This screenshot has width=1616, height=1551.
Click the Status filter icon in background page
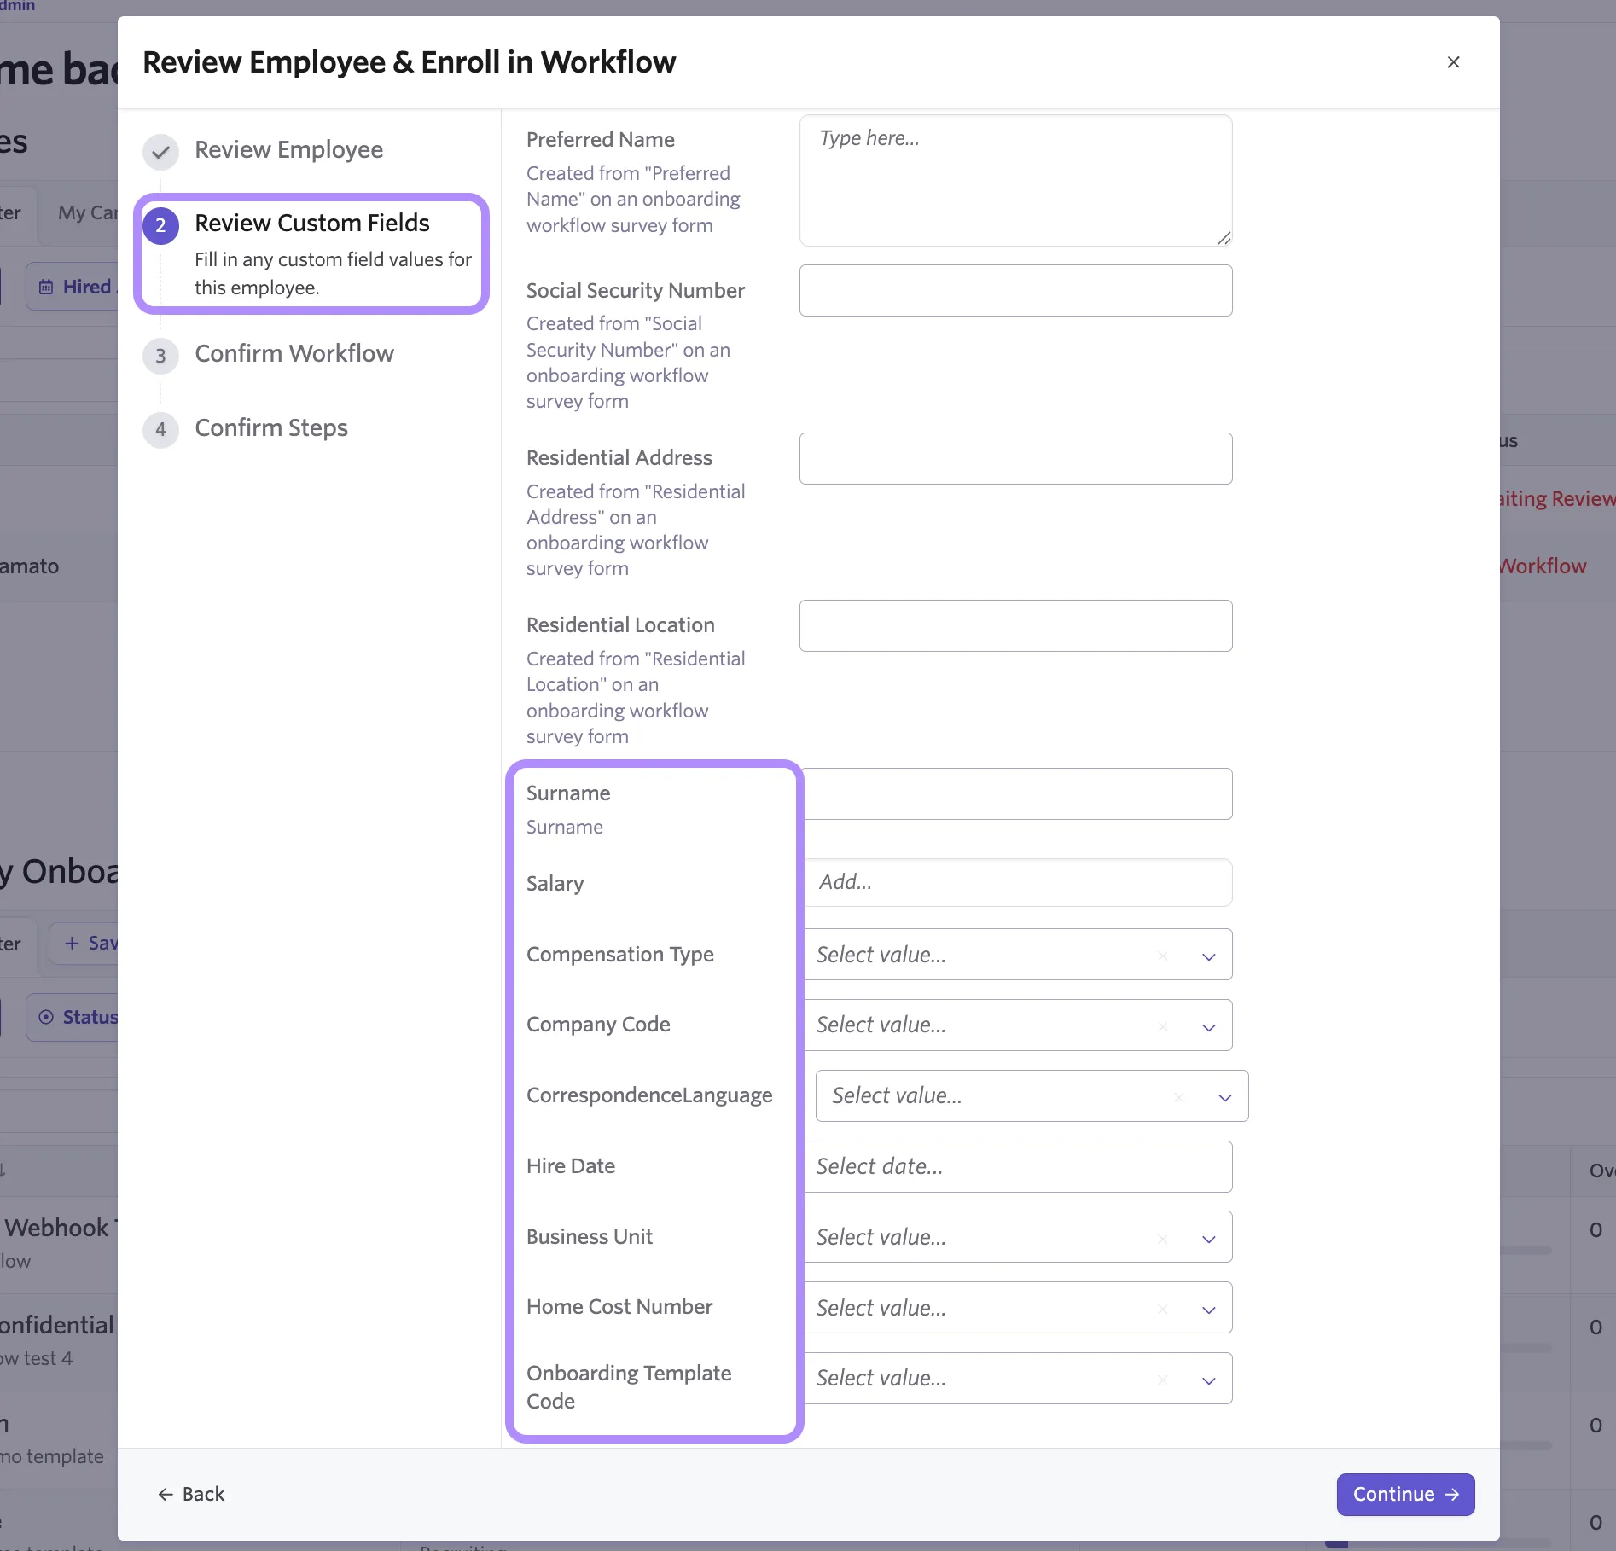pyautogui.click(x=46, y=1017)
